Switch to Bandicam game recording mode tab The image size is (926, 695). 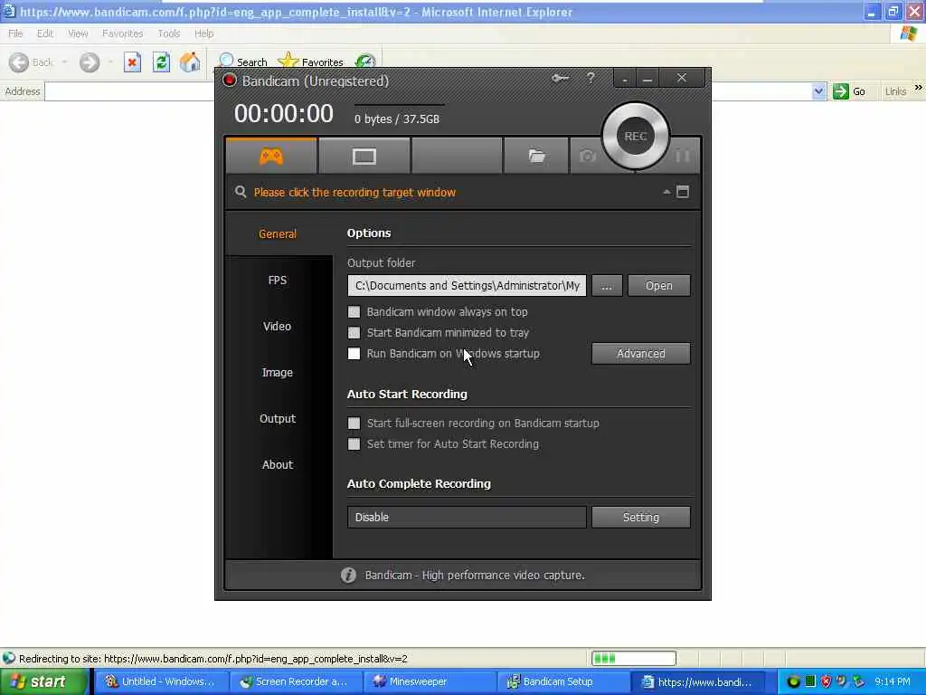click(x=271, y=157)
